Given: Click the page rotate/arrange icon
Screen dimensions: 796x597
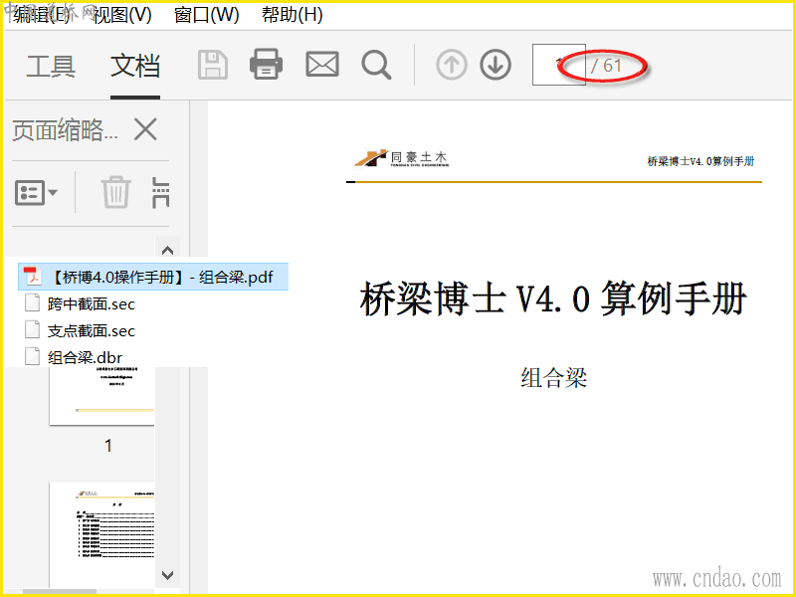Looking at the screenshot, I should point(160,192).
